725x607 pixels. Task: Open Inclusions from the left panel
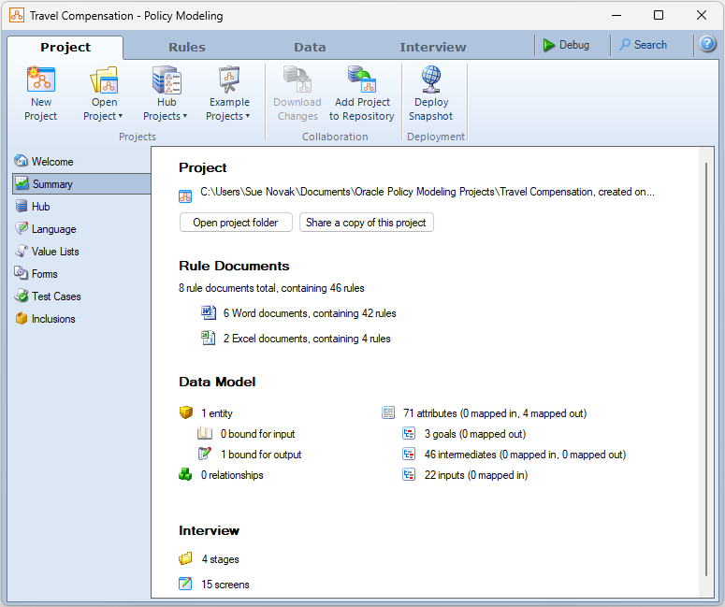(x=53, y=319)
